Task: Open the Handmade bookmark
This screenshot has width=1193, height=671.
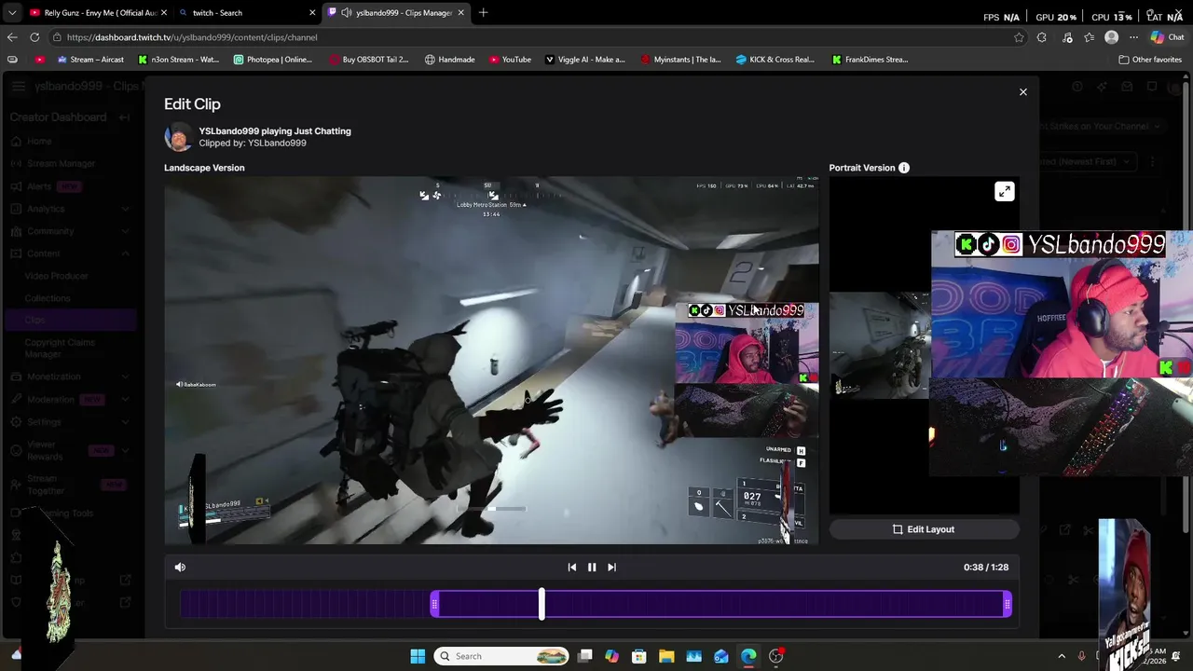Action: 449,60
